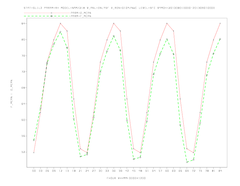The width and height of the screenshot is (240, 186).
Task: Click the x-axis hour label 48
Action: [x=140, y=171]
